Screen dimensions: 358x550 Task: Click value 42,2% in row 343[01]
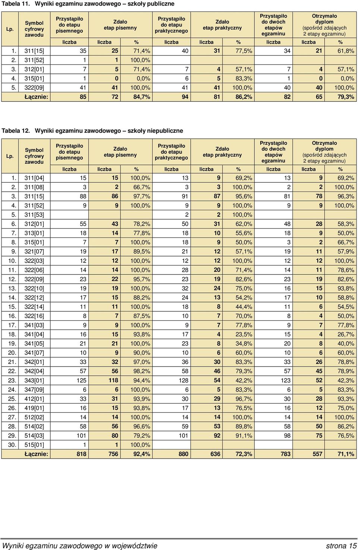pos(244,380)
